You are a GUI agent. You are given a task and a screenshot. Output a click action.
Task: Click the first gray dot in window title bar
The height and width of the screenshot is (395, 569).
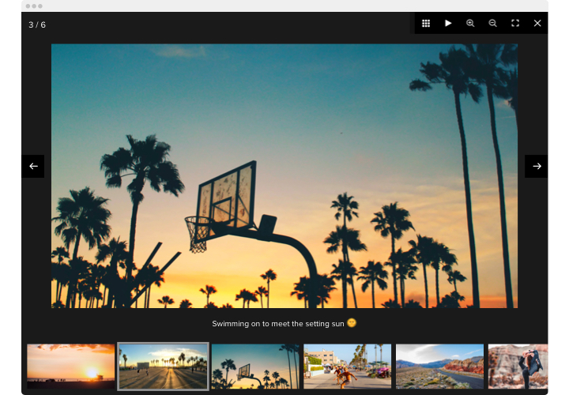(28, 6)
